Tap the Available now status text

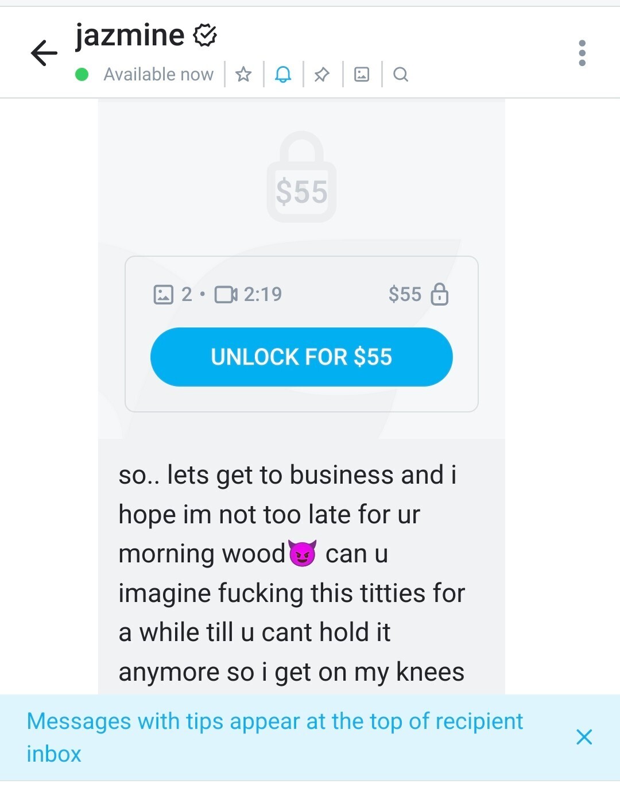click(158, 74)
